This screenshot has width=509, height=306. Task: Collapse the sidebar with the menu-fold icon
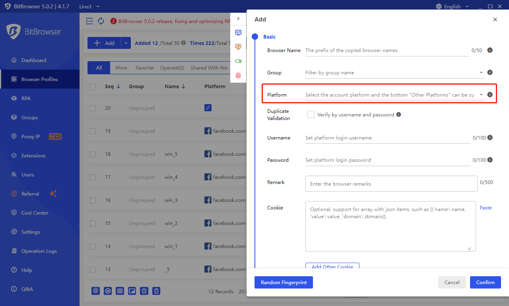tap(89, 21)
